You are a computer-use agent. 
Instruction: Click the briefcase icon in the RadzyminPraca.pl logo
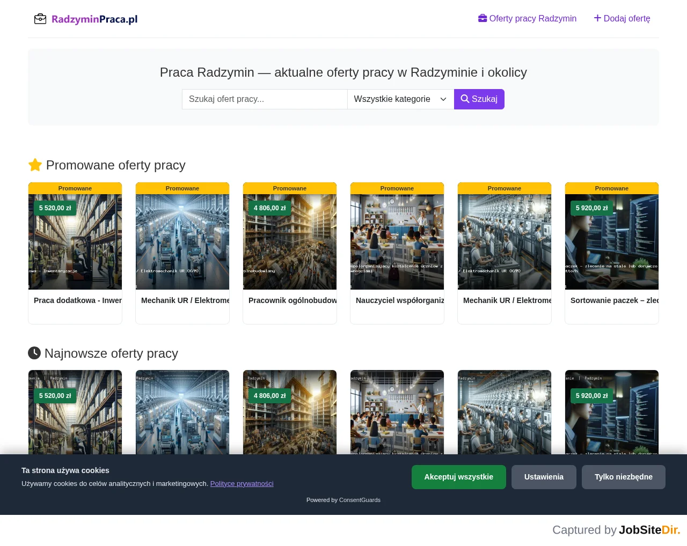pos(40,19)
